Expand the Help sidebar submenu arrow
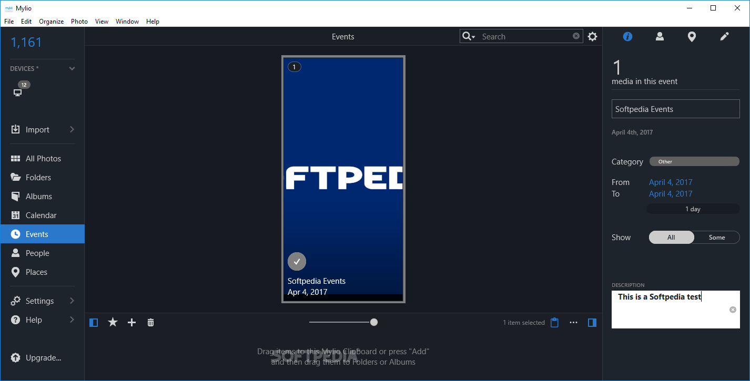Image resolution: width=750 pixels, height=381 pixels. point(72,320)
